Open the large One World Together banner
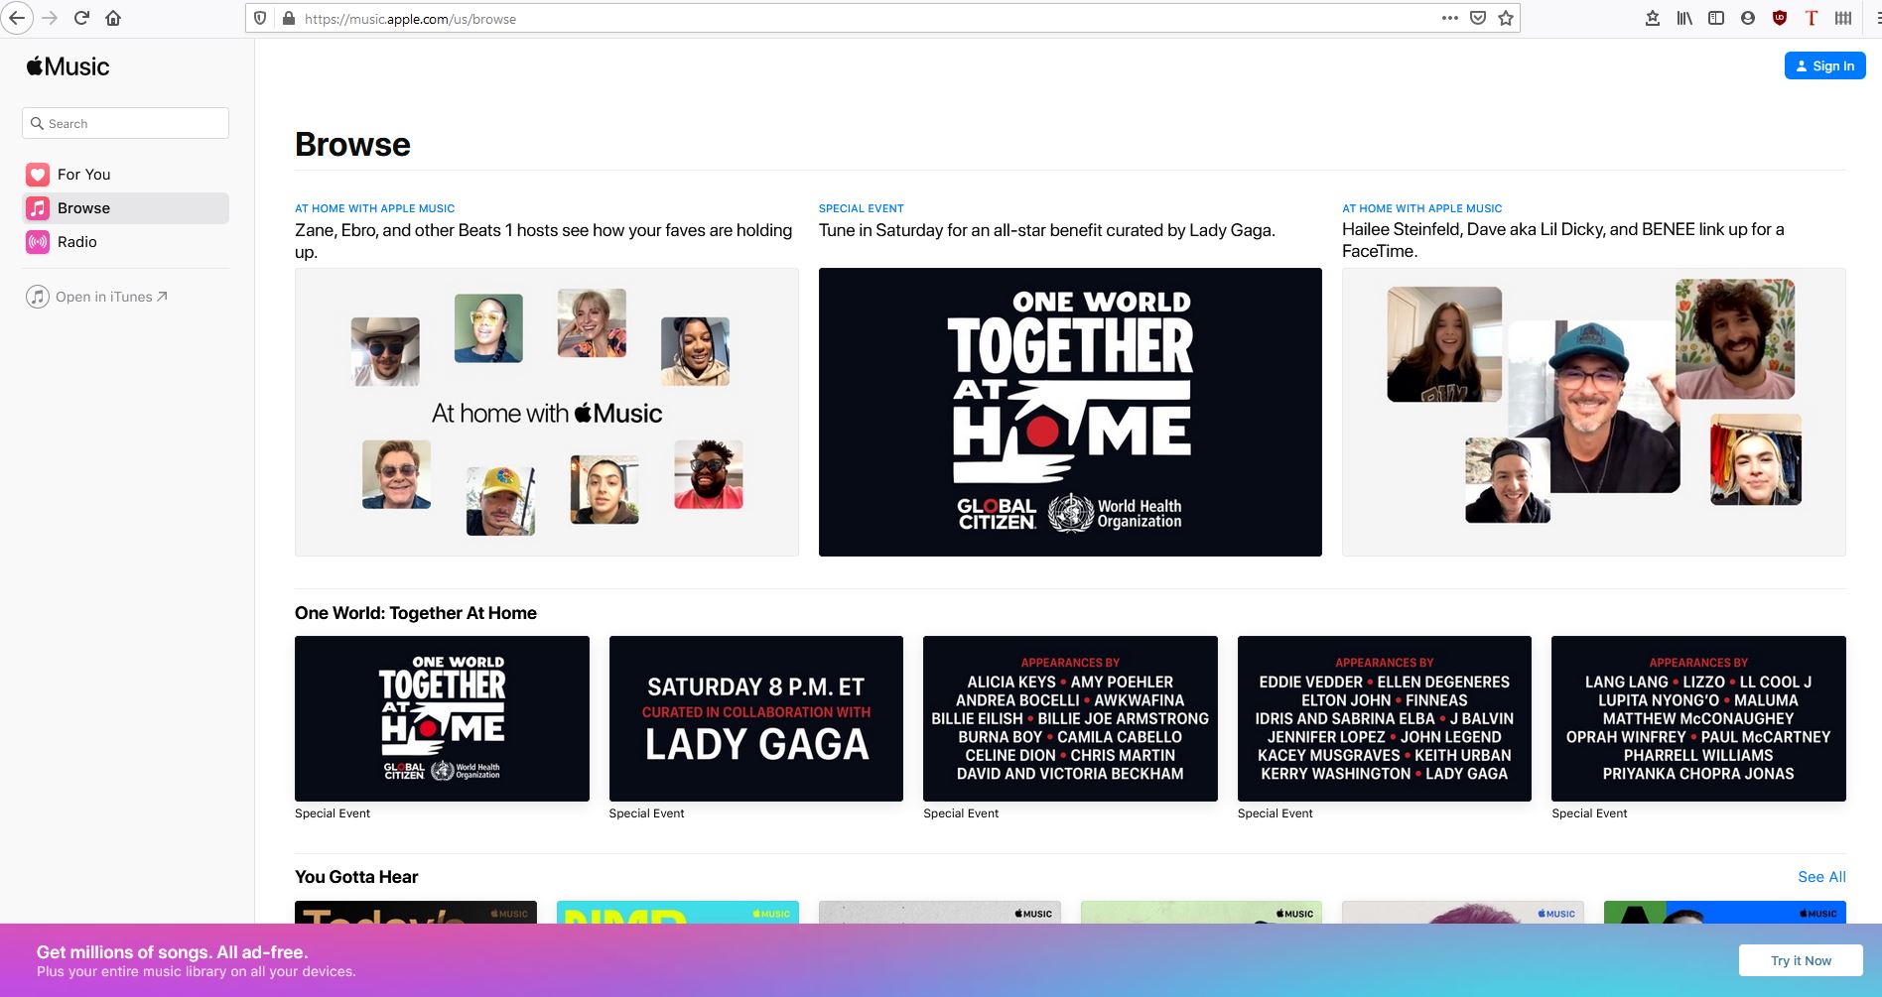The image size is (1882, 997). (1070, 412)
